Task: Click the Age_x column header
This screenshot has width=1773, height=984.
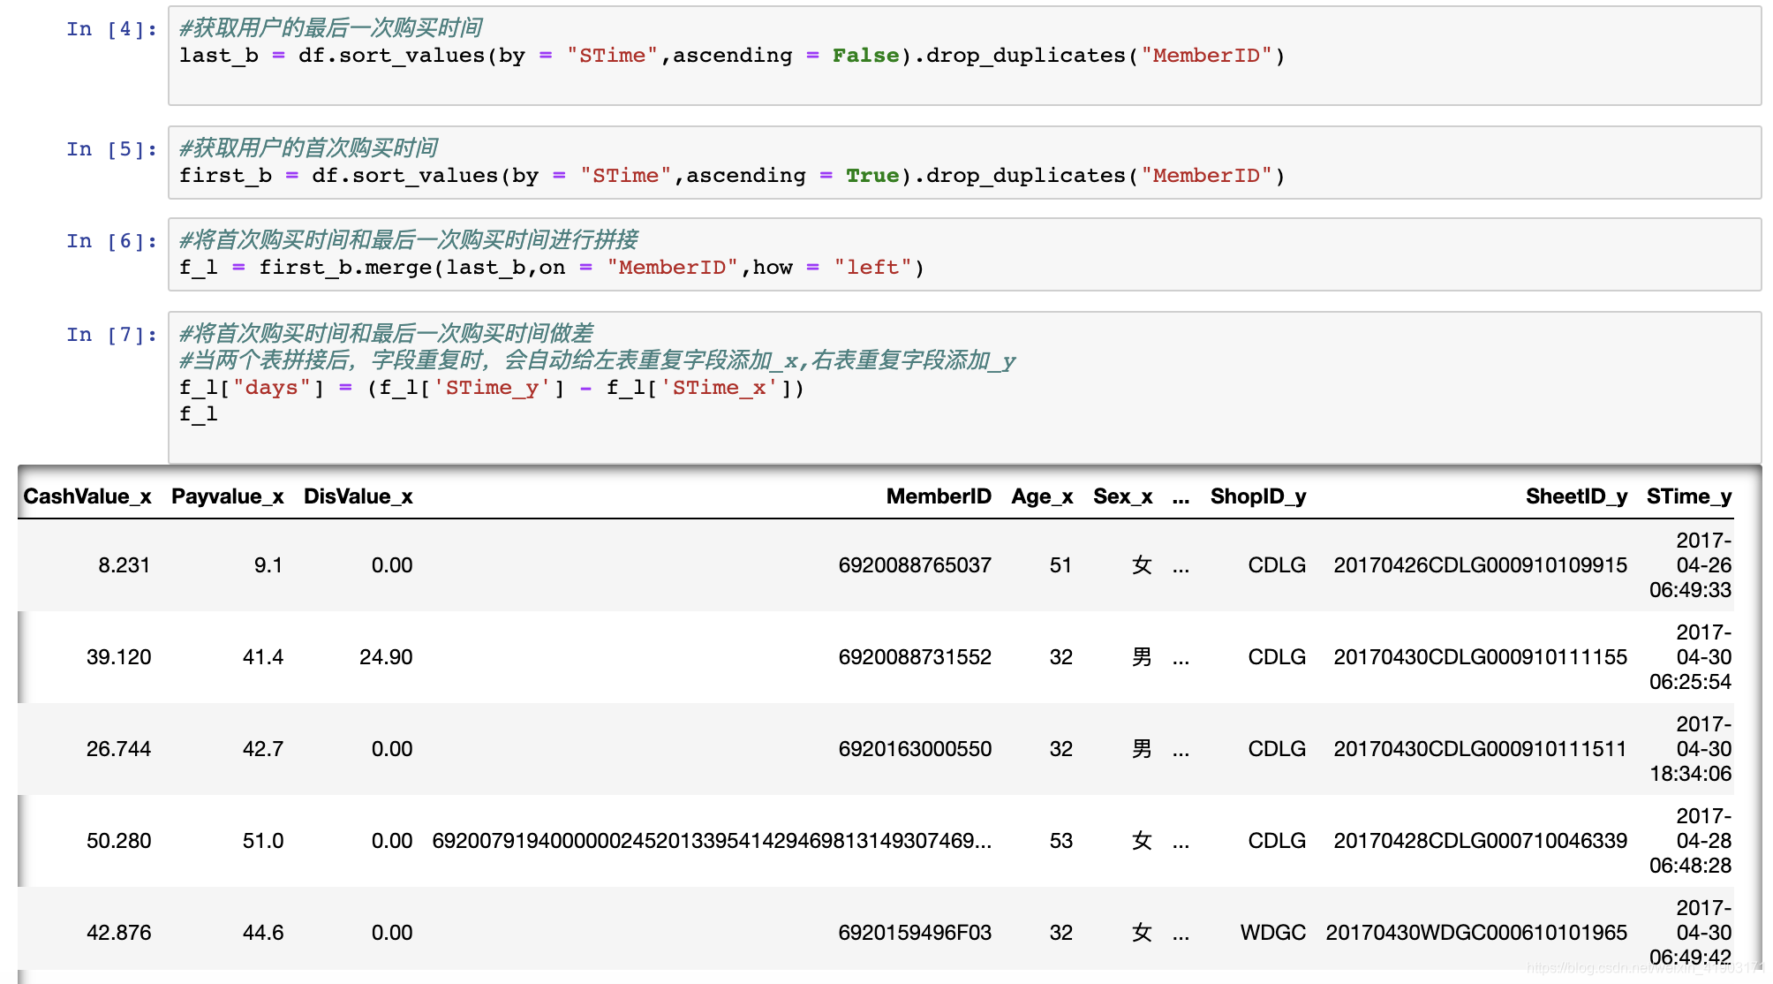Action: [x=1042, y=496]
